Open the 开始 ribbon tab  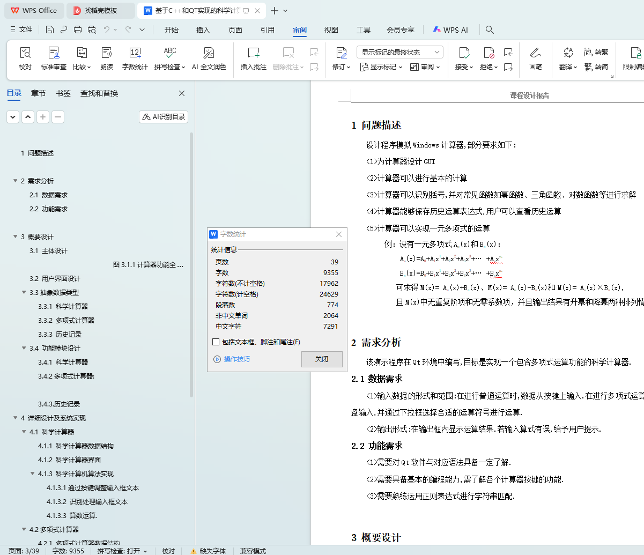tap(172, 30)
